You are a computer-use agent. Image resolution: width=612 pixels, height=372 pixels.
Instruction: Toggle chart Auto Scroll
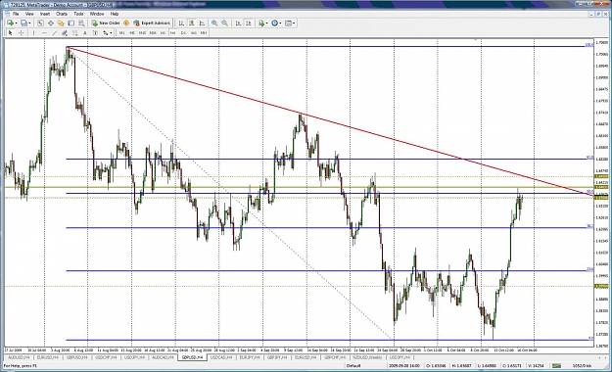[x=238, y=23]
